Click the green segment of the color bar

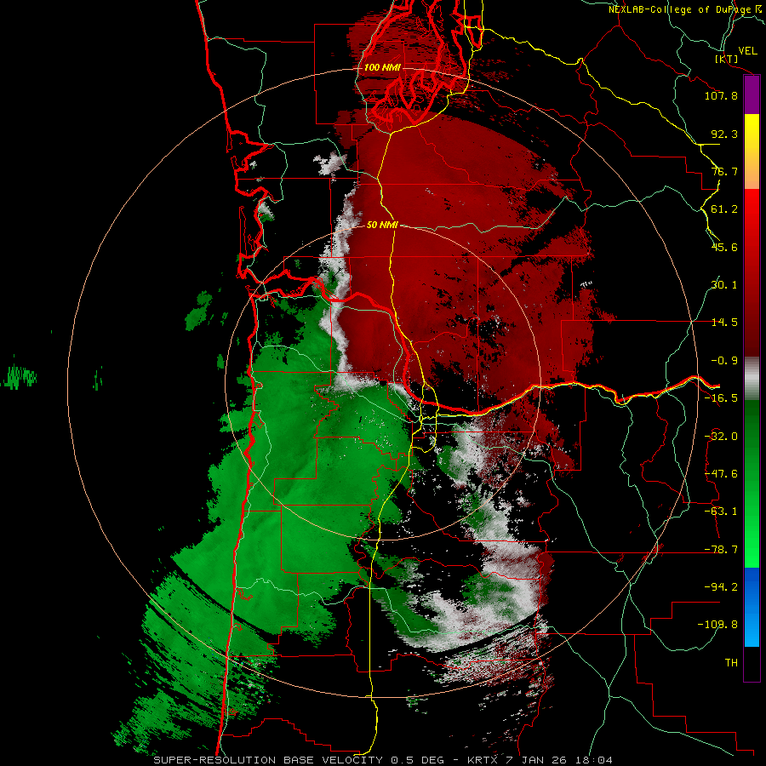pyautogui.click(x=752, y=483)
